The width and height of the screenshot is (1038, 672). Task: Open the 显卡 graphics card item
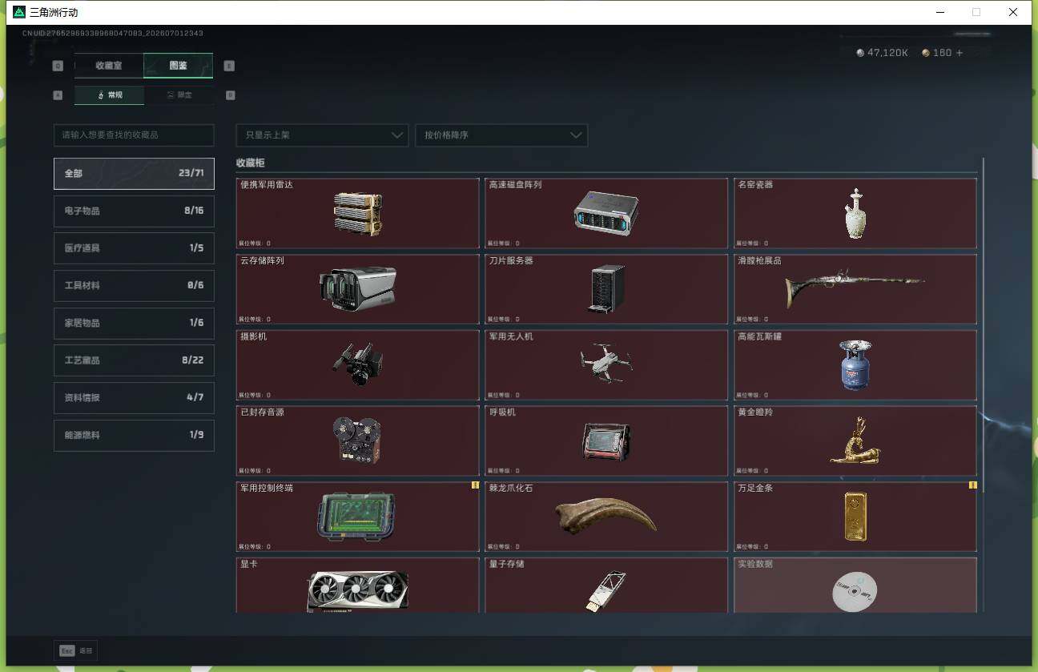pyautogui.click(x=358, y=585)
